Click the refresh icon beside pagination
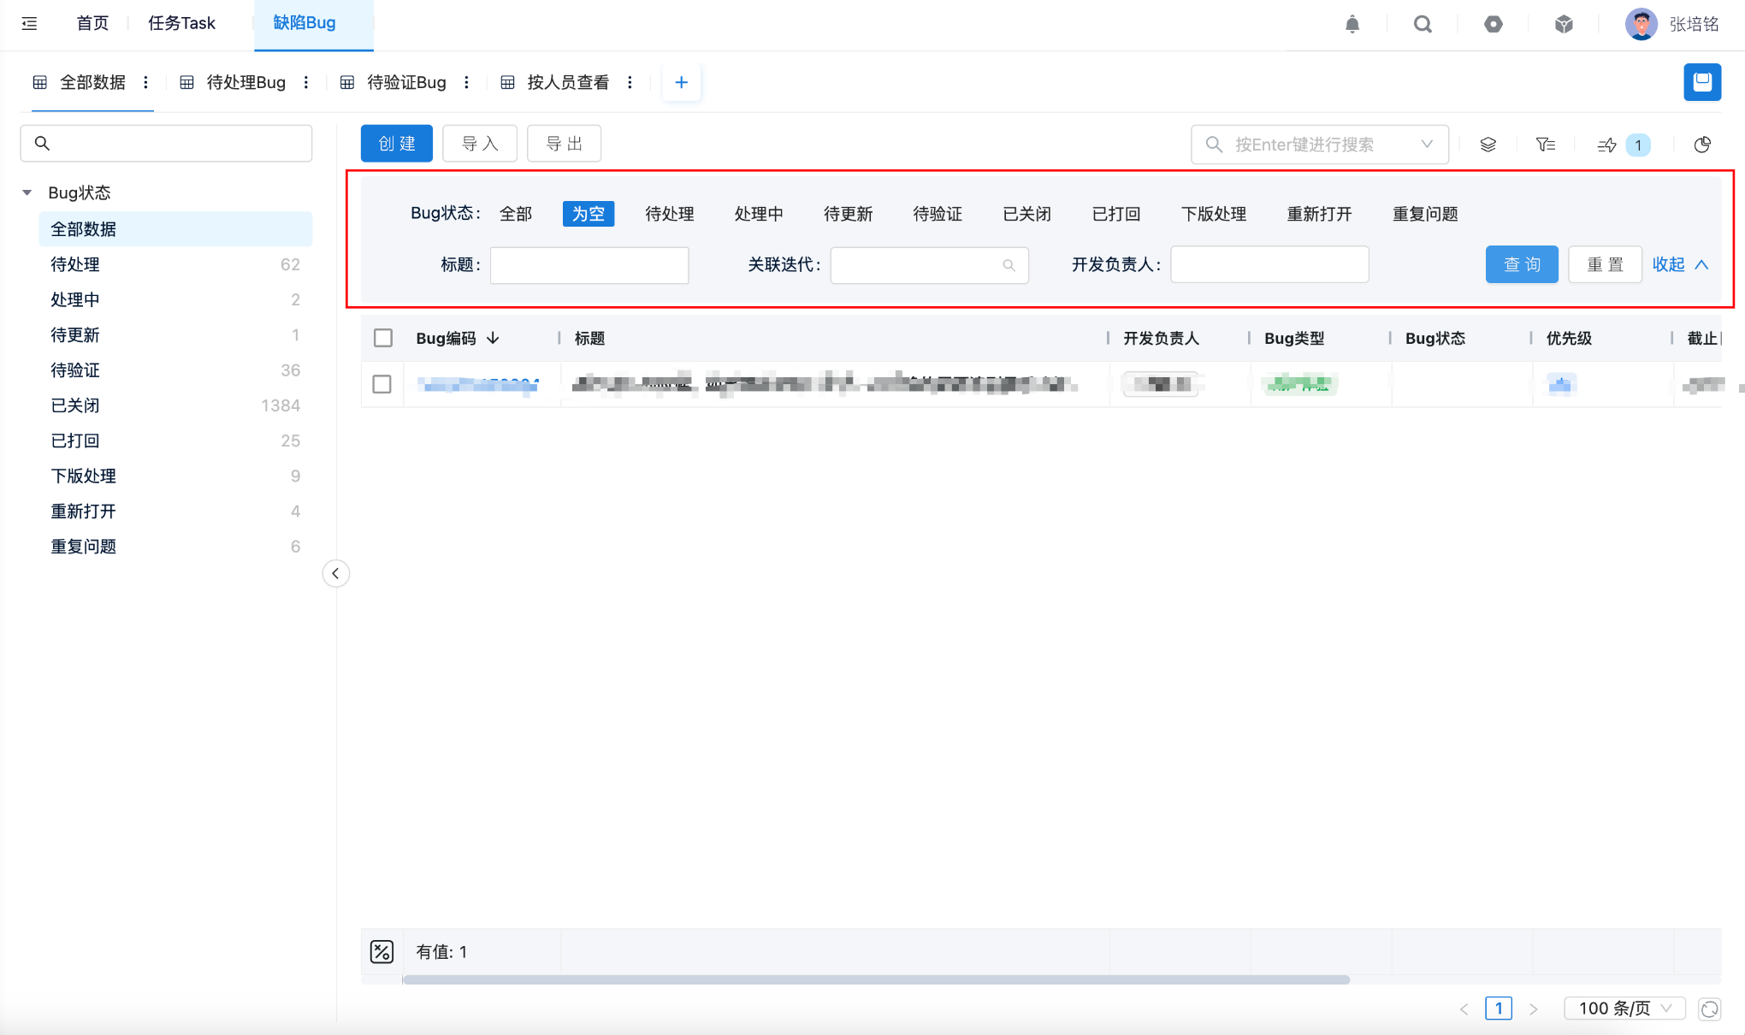 pos(1709,1009)
